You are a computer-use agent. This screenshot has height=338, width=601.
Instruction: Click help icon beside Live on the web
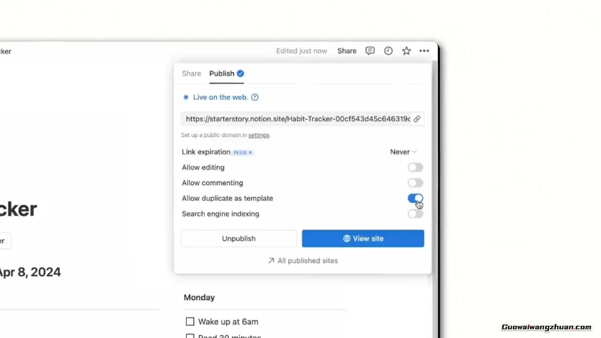[x=255, y=97]
